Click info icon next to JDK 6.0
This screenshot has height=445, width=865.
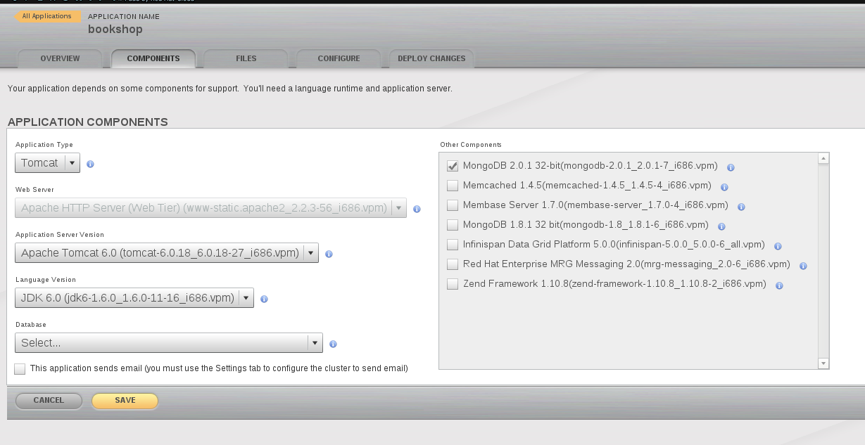[x=264, y=299]
